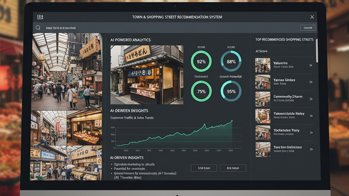349x196 pixels.
Task: Click the 95% Growth Potential gauge
Action: coord(231,92)
